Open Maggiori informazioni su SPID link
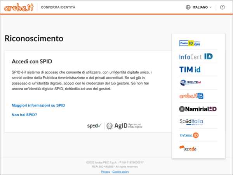 click(38, 105)
